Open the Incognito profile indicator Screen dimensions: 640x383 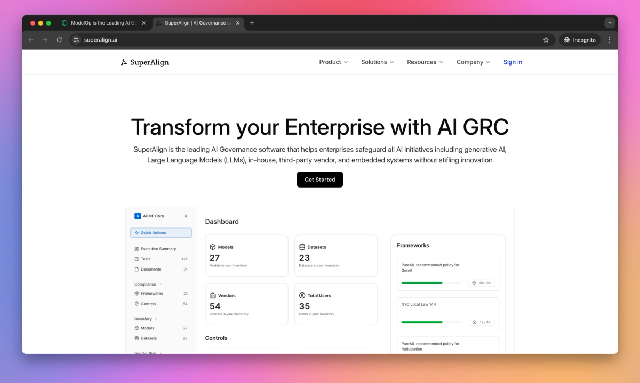click(579, 40)
